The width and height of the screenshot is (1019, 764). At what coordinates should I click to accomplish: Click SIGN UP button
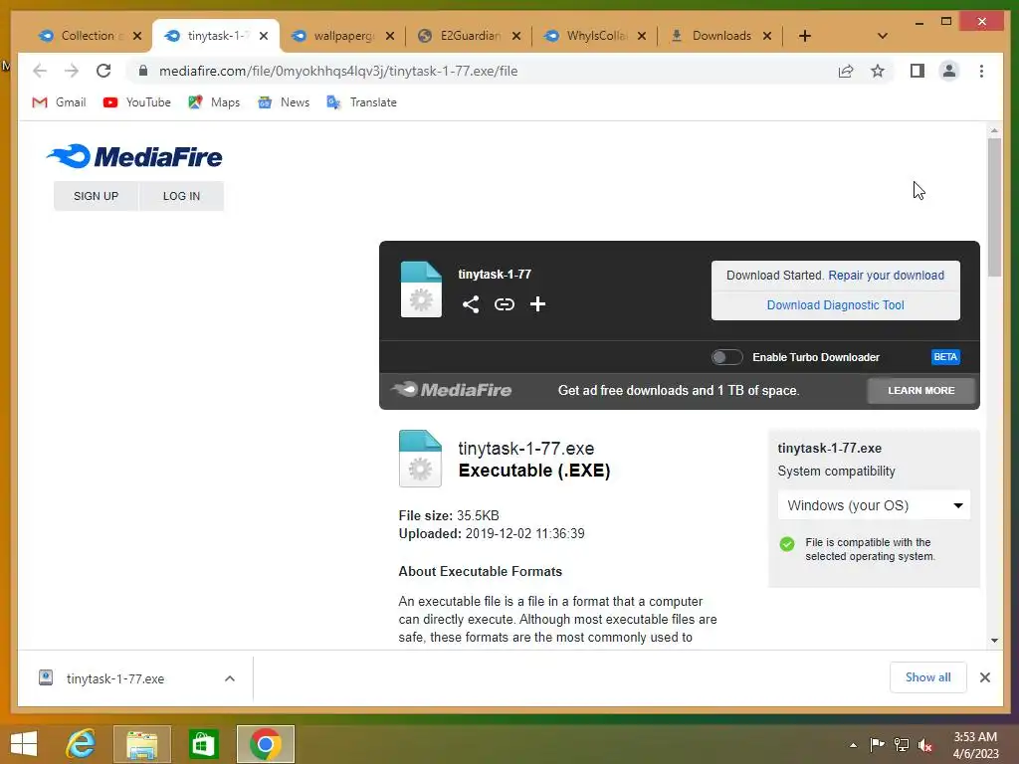click(97, 196)
